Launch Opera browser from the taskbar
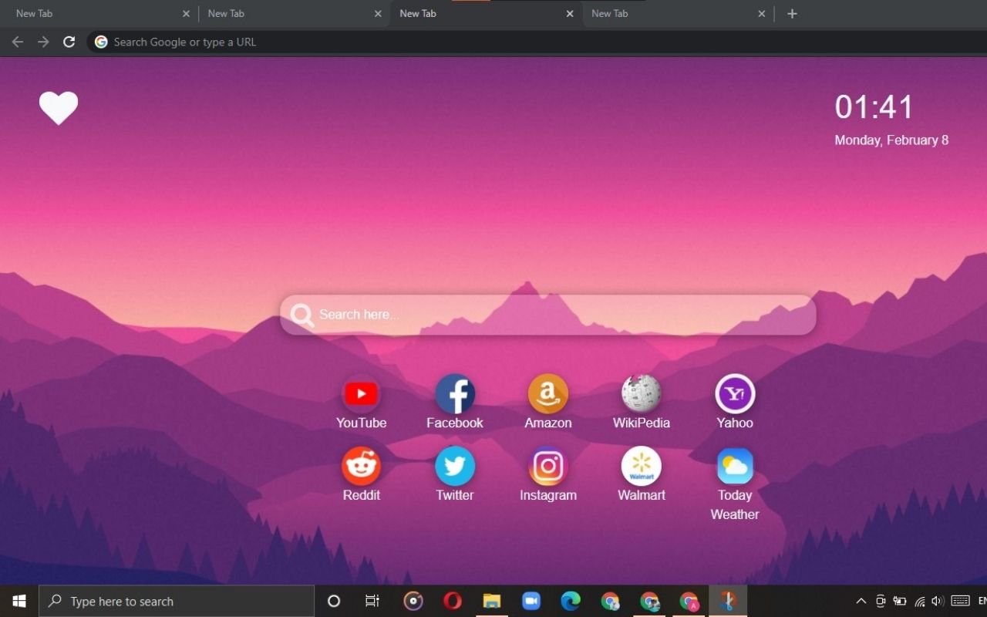The image size is (987, 617). point(452,601)
